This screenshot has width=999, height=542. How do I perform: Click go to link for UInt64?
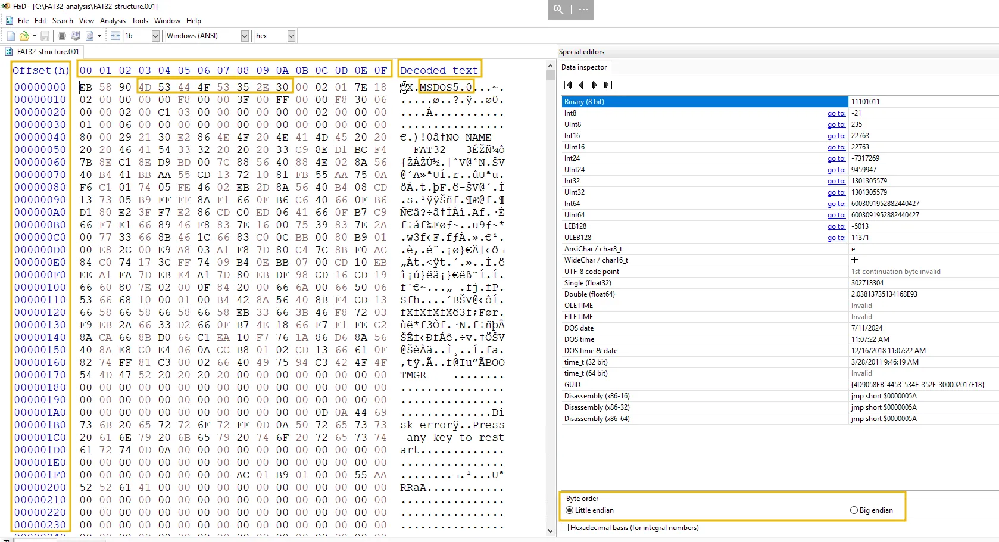click(x=836, y=215)
